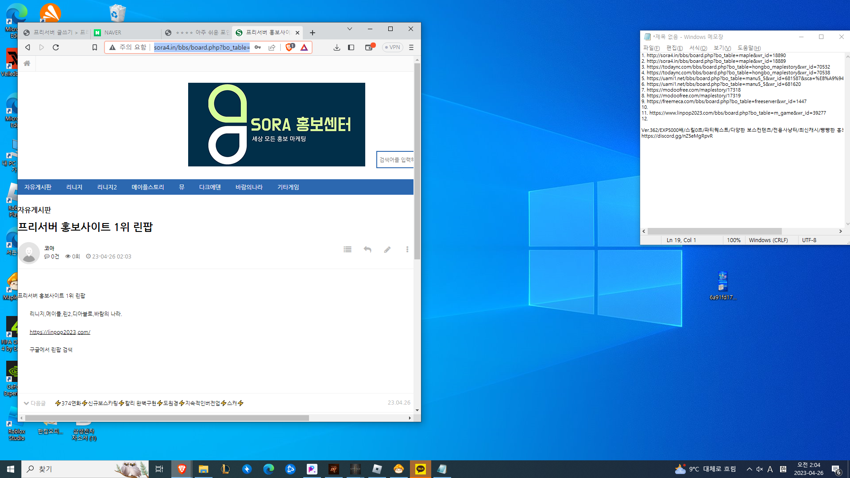The image size is (850, 478).
Task: Open the notification center icon
Action: (x=836, y=470)
